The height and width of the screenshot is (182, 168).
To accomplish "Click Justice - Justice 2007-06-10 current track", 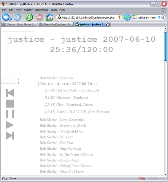I will (x=68, y=84).
